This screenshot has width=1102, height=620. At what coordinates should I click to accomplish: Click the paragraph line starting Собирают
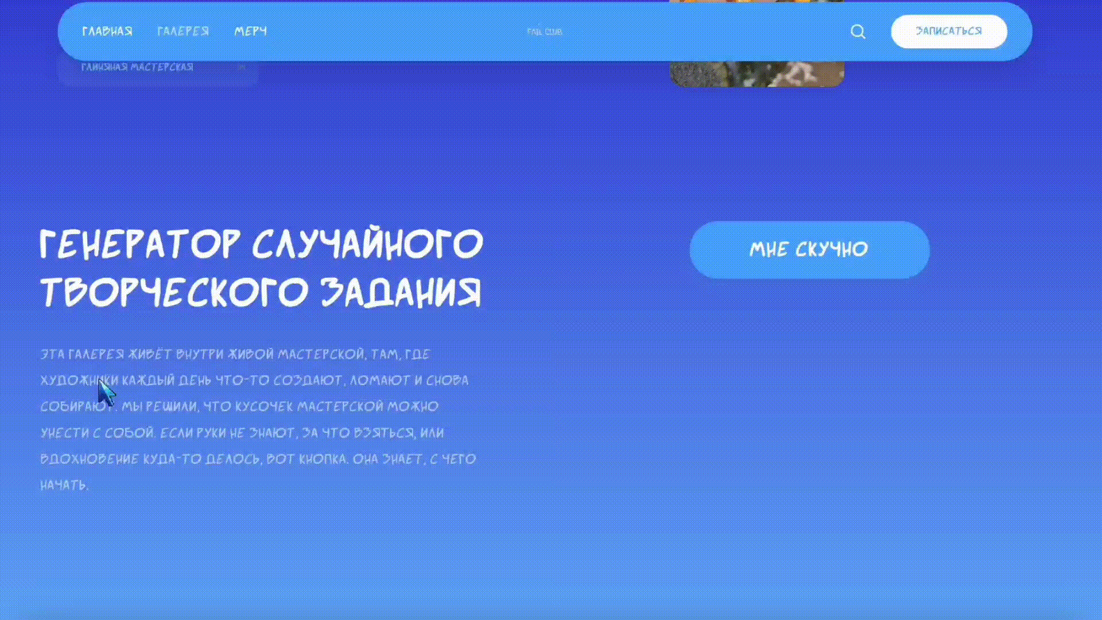239,406
